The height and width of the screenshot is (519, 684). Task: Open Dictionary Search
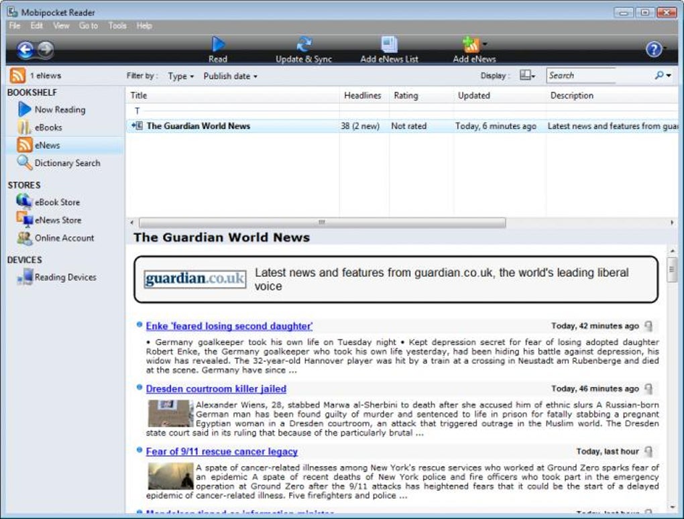coord(67,163)
